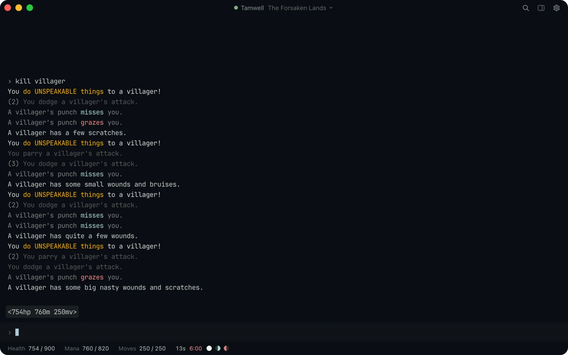Focus the command input field
Image resolution: width=568 pixels, height=355 pixels.
tap(284, 332)
